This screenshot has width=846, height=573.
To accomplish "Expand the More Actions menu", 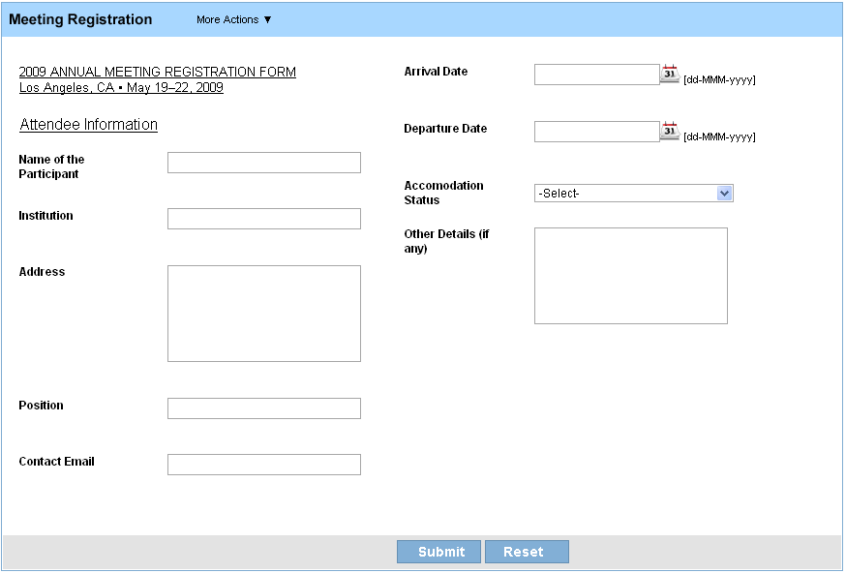I will [232, 18].
